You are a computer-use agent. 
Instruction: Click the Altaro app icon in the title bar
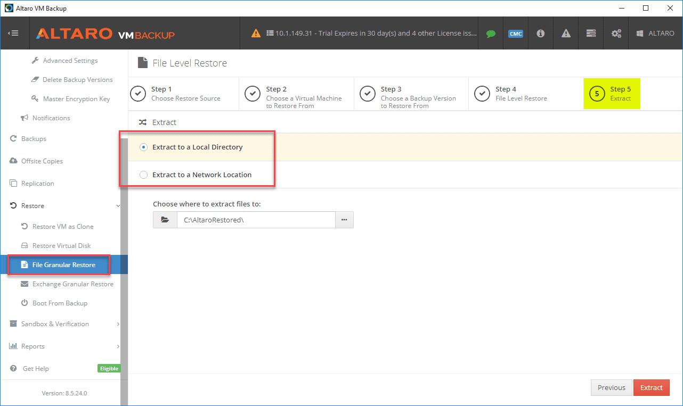point(9,8)
